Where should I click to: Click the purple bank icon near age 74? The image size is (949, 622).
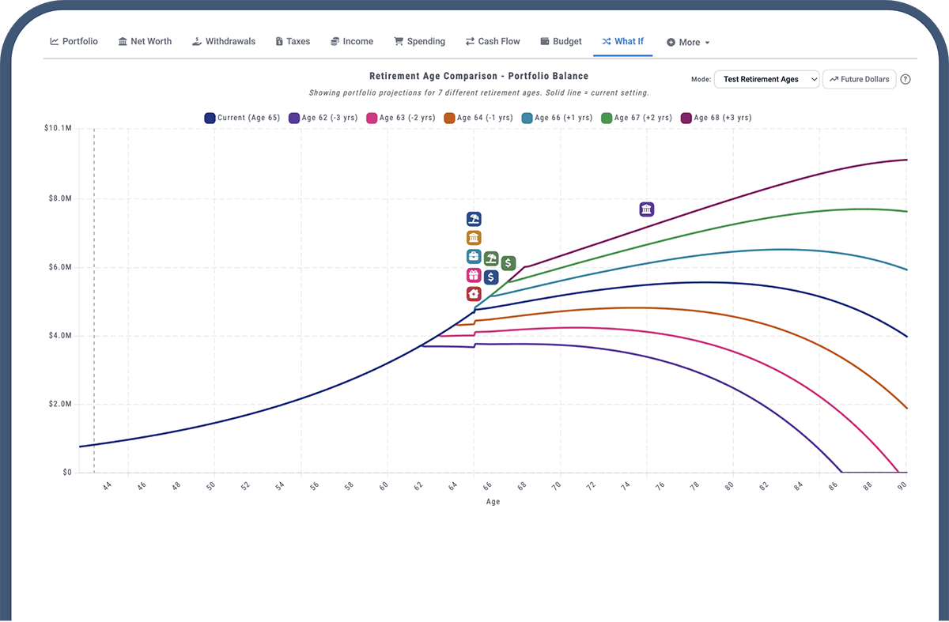pos(646,209)
